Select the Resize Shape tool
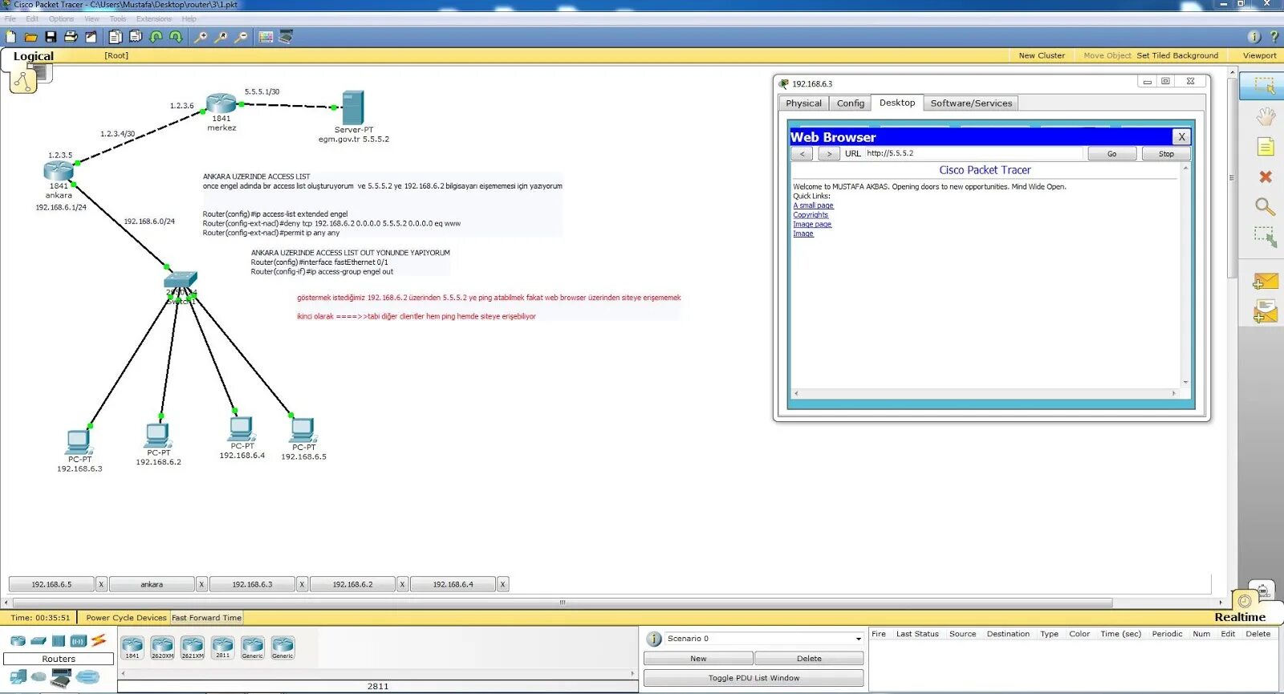1284x694 pixels. tap(1265, 237)
